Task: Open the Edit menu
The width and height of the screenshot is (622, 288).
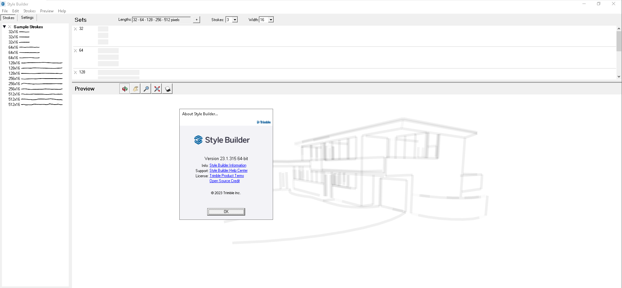Action: click(16, 11)
